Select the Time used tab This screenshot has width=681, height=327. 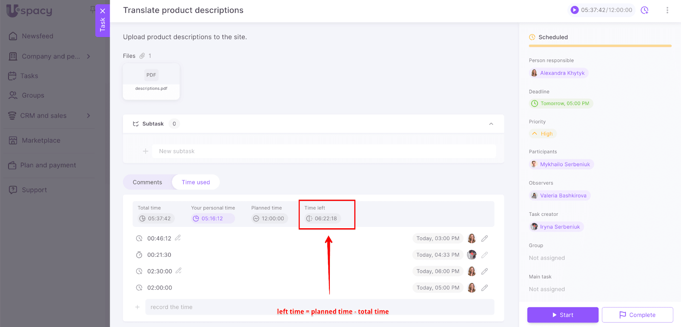coord(196,182)
